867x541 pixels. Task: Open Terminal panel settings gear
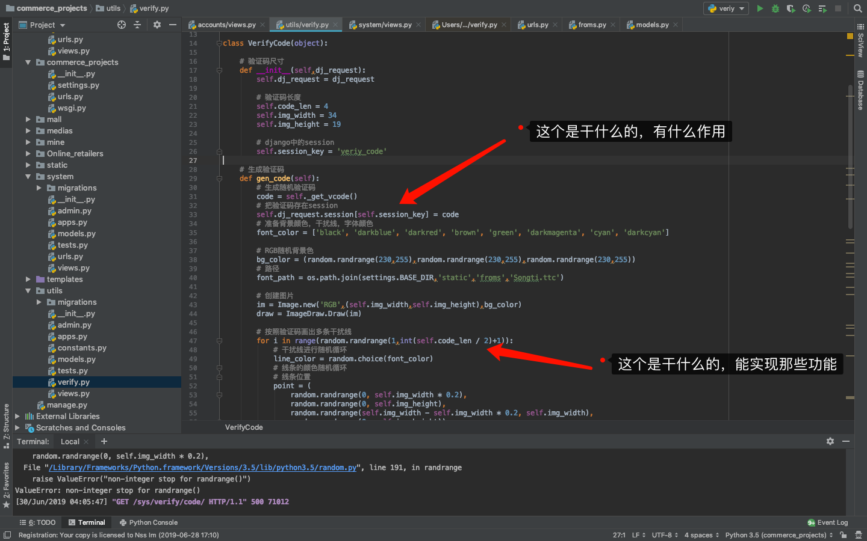click(830, 441)
